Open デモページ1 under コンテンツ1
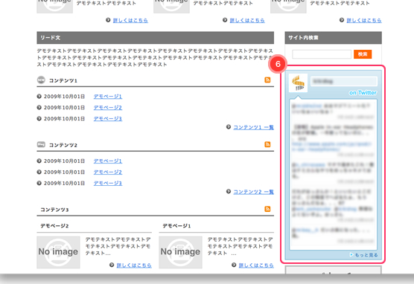 point(108,97)
